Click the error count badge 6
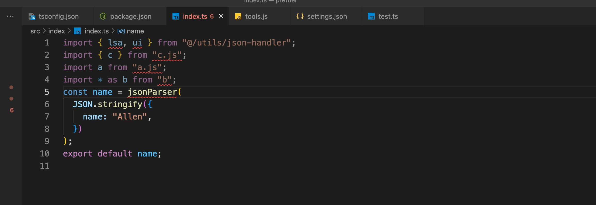 point(12,110)
